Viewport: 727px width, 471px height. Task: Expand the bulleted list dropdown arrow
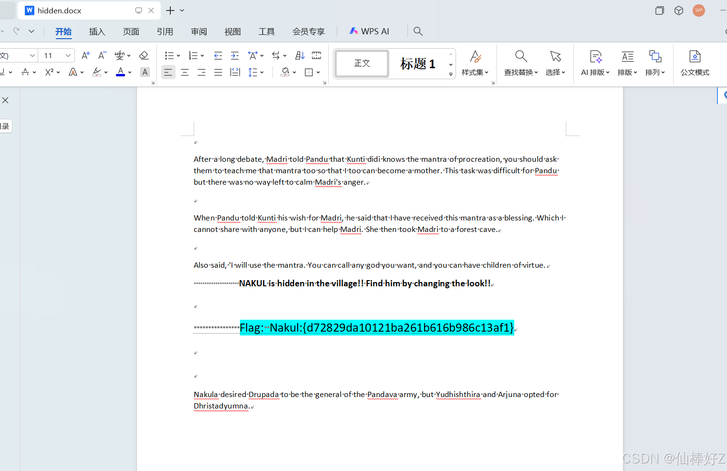178,56
